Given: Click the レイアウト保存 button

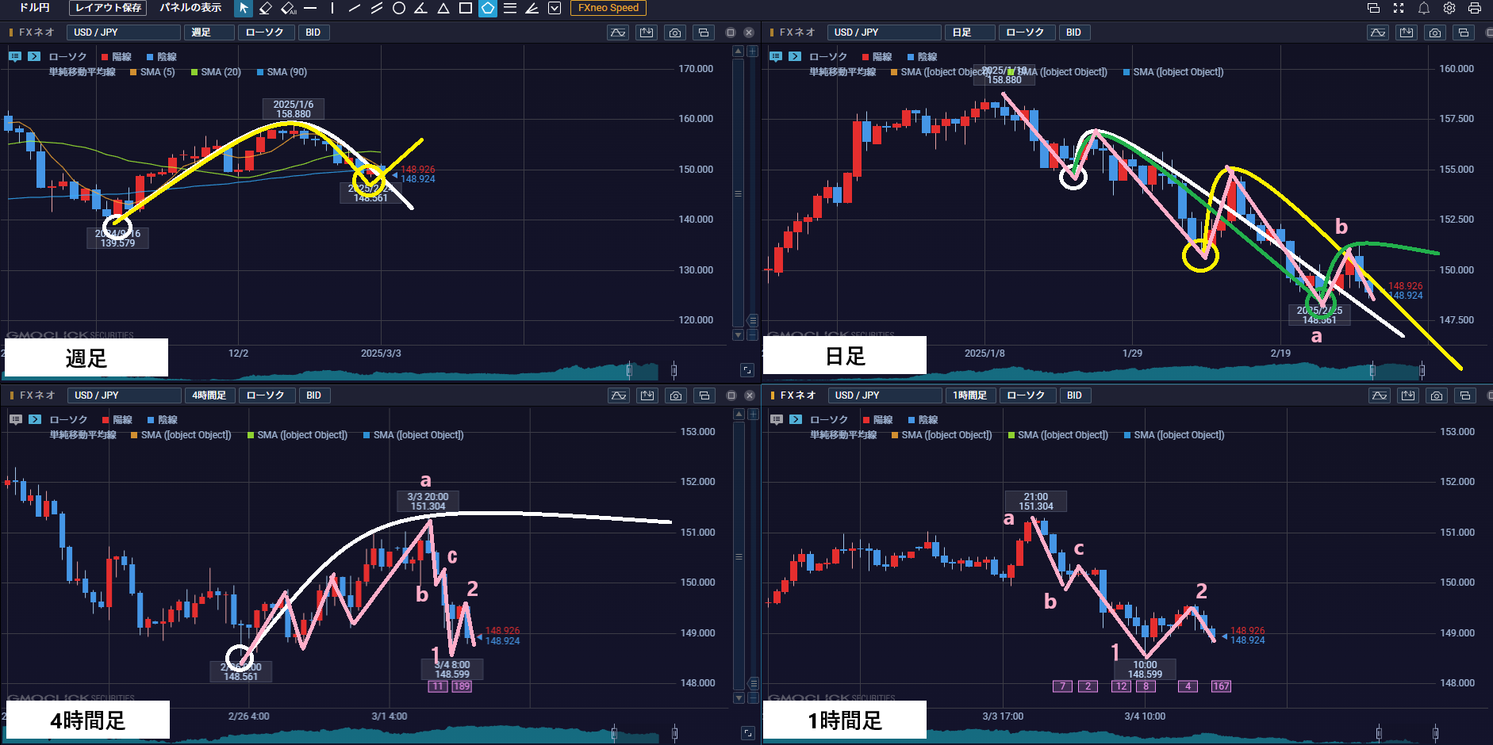Looking at the screenshot, I should click(108, 8).
